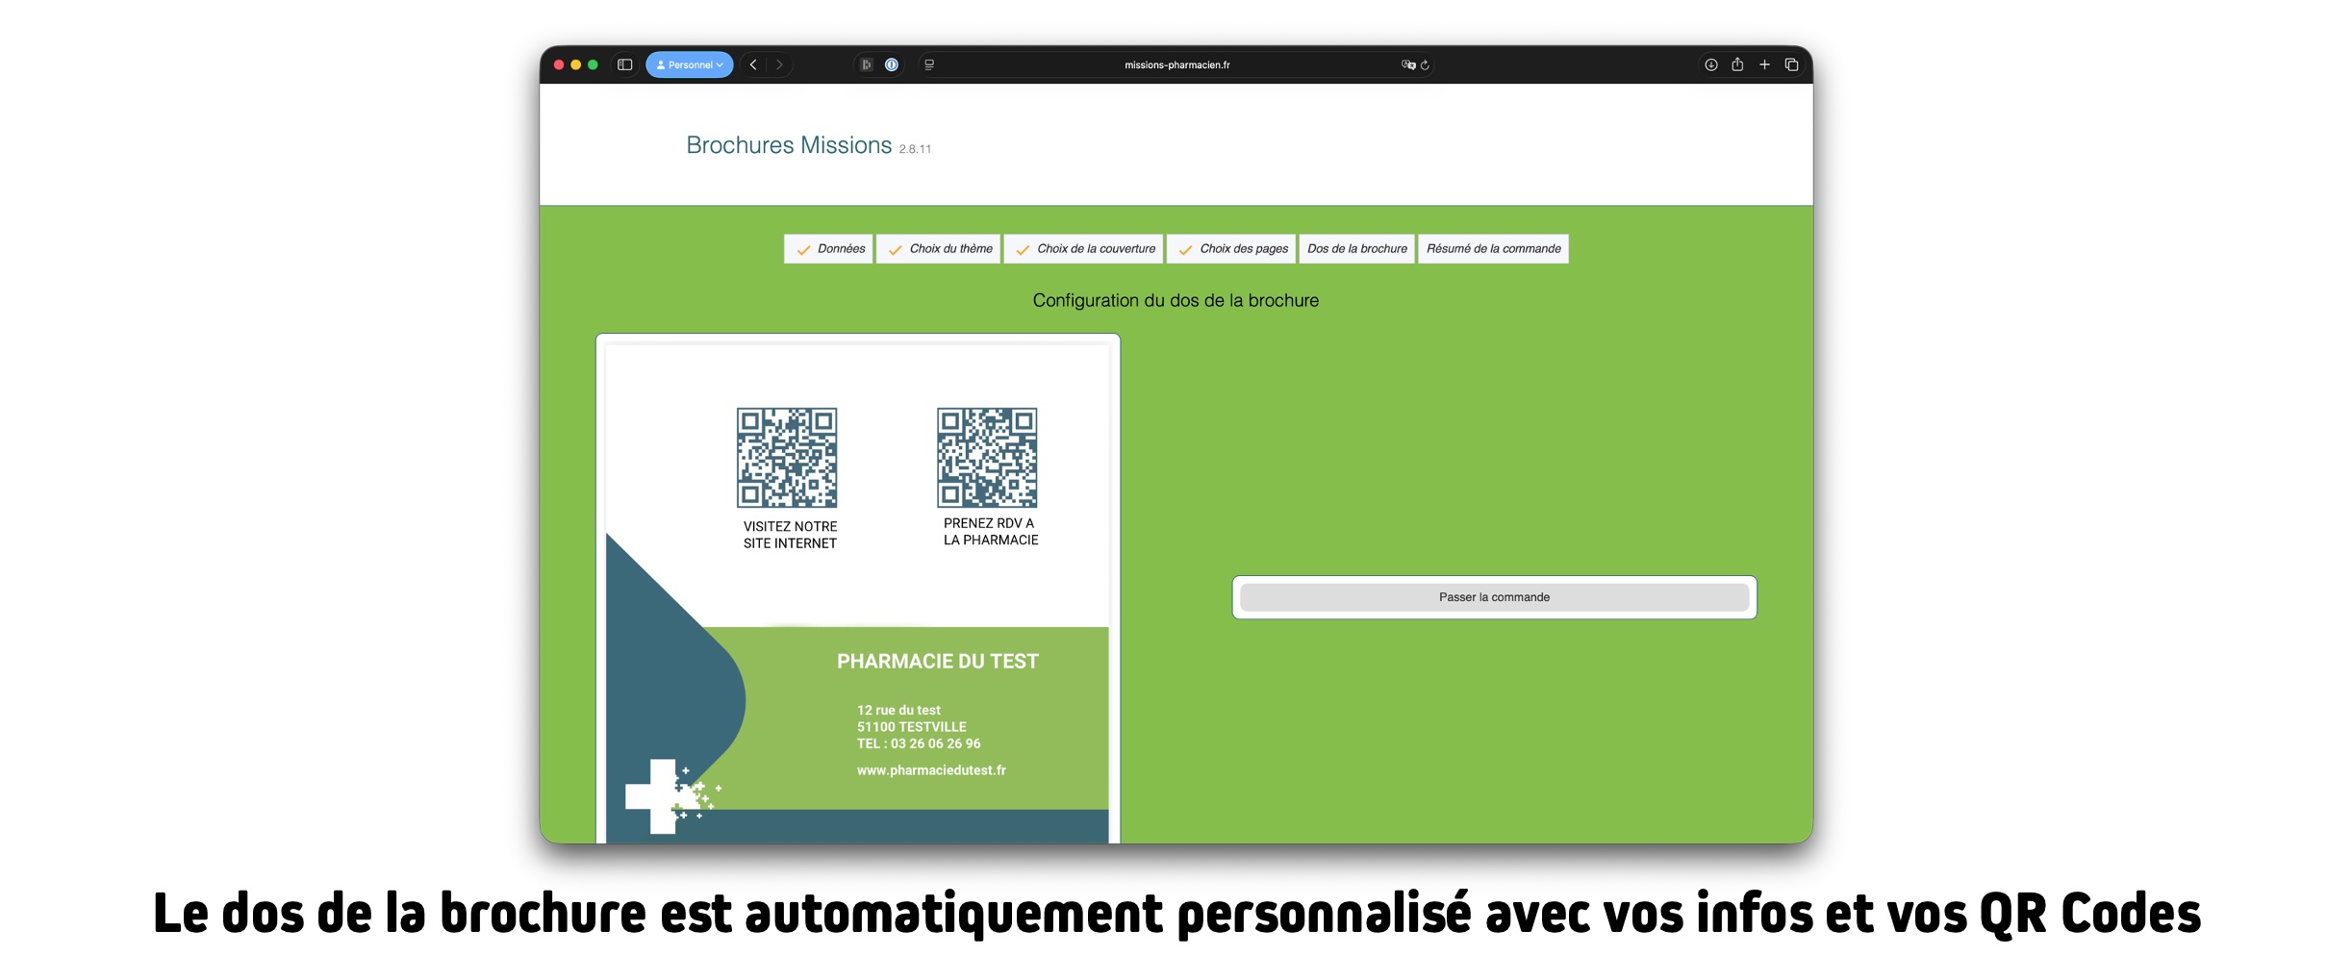The height and width of the screenshot is (956, 2352).
Task: Click the orange checkmark beside Données
Action: pos(803,248)
